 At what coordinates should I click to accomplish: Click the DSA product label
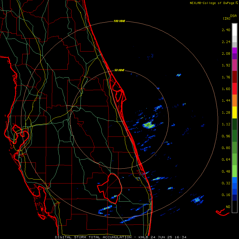(x=233, y=16)
